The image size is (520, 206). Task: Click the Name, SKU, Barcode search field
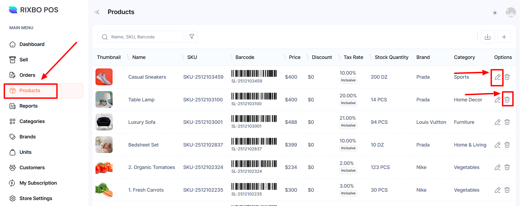point(144,37)
